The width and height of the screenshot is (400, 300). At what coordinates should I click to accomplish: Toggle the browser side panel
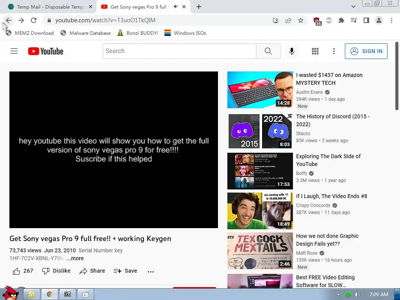point(366,20)
